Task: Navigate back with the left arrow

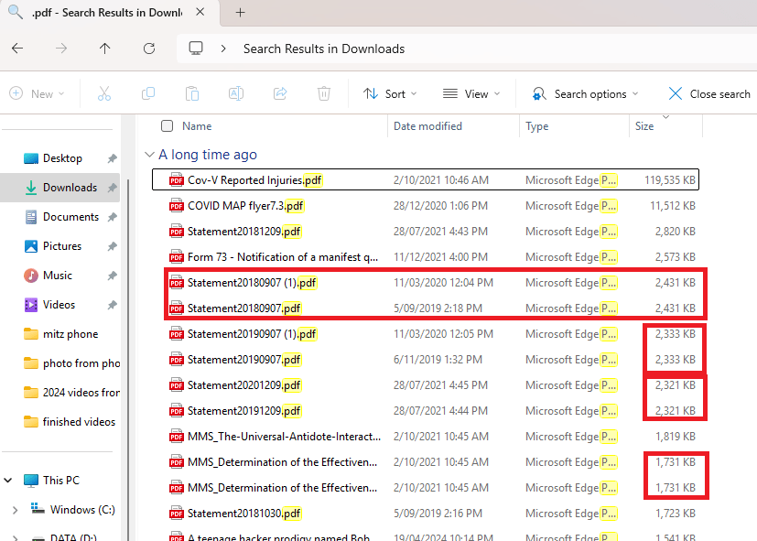Action: [x=18, y=49]
